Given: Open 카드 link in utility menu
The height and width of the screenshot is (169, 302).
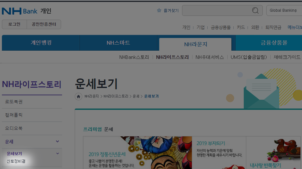Looking at the screenshot, I should tap(241, 27).
